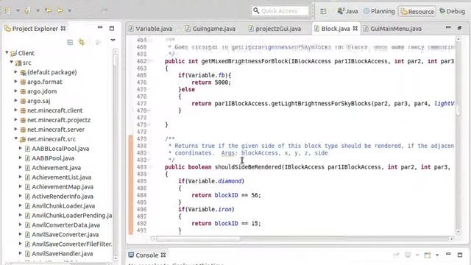This screenshot has width=471, height=265.
Task: Expand the net.minecraft.projectz package
Action: 16,119
